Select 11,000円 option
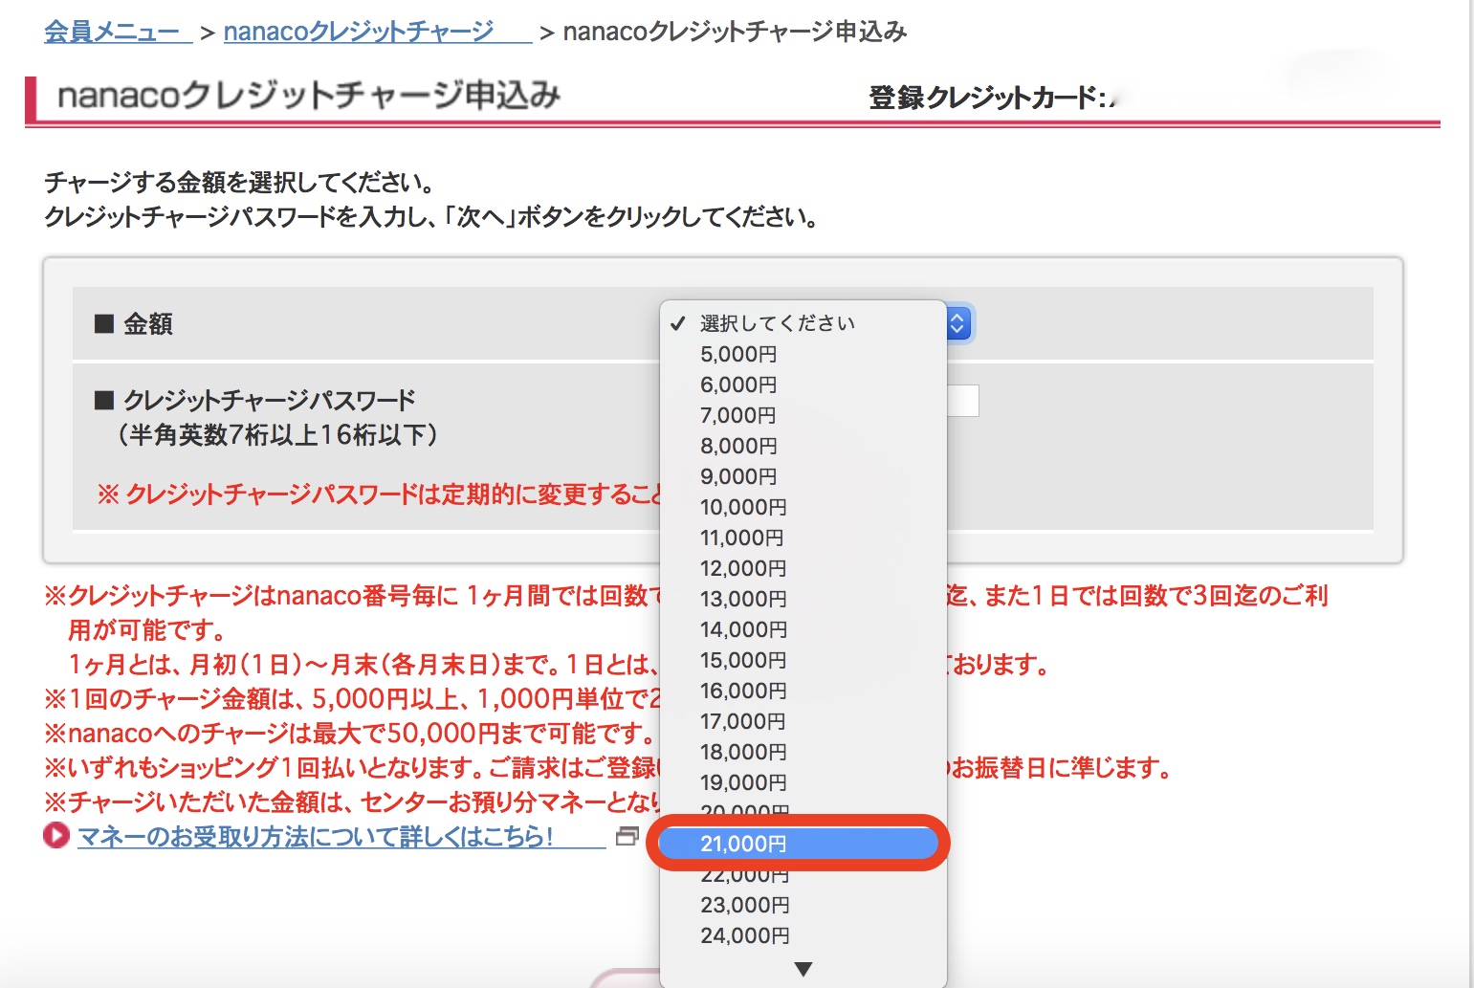This screenshot has height=988, width=1474. coord(743,538)
